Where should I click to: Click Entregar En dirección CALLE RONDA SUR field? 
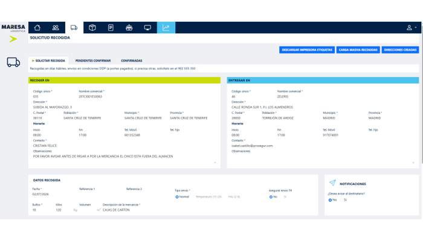click(x=323, y=107)
